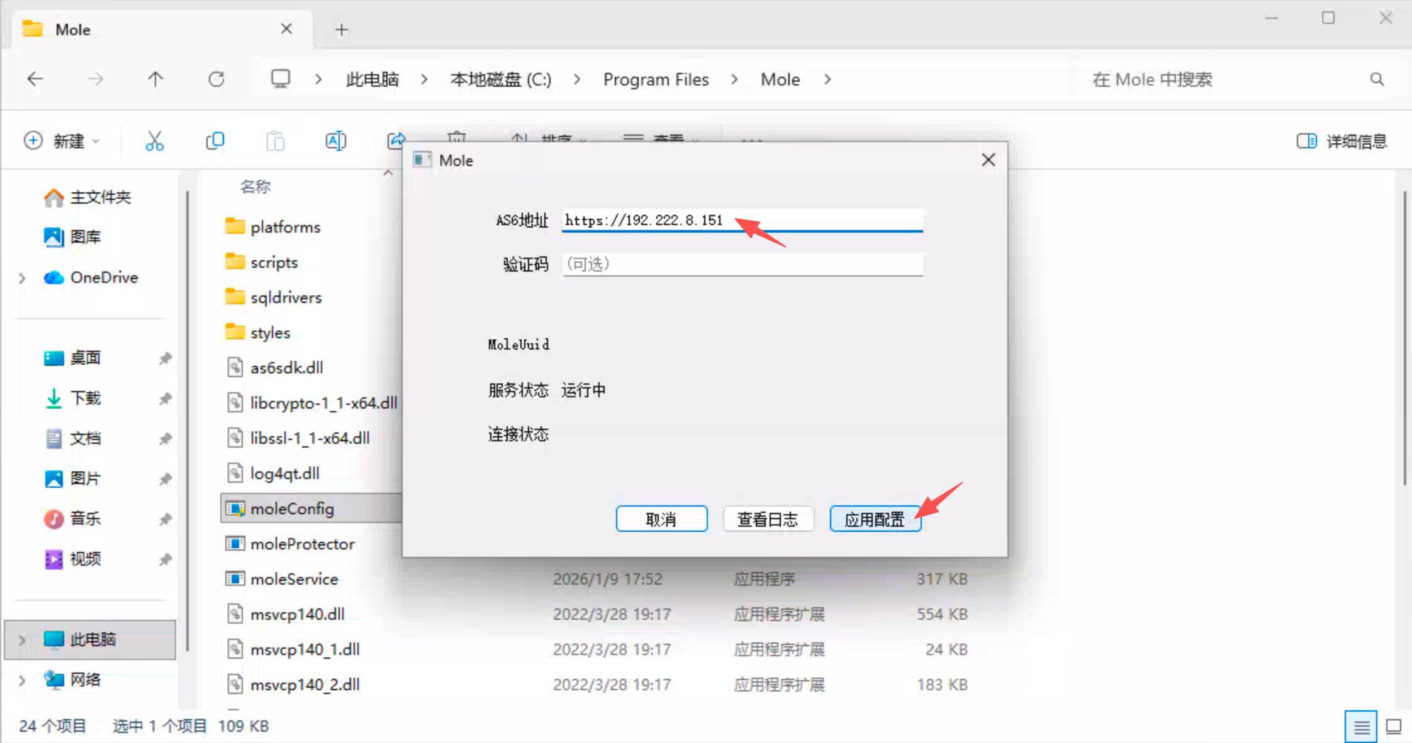The height and width of the screenshot is (743, 1412).
Task: Click the 应用配置 button
Action: point(875,519)
